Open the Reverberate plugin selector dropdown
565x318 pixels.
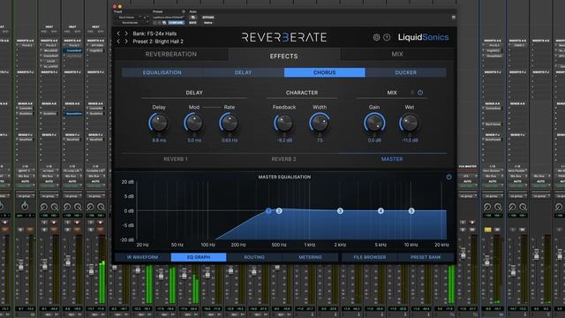point(131,23)
